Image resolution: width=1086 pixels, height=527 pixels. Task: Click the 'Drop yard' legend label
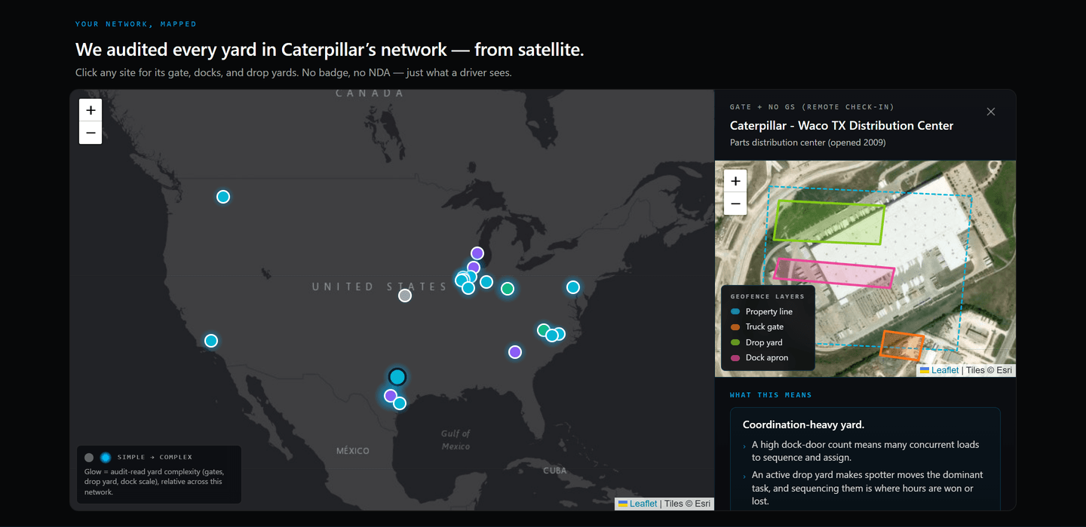pyautogui.click(x=764, y=342)
